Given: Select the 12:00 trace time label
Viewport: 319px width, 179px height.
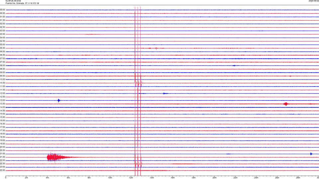Looking at the screenshot, I should (3, 93).
